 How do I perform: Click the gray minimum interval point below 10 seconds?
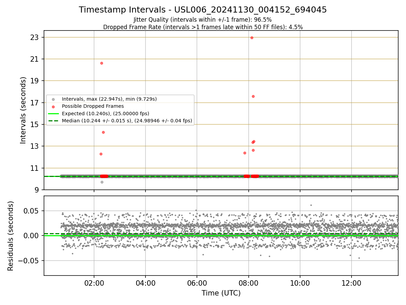(102, 182)
